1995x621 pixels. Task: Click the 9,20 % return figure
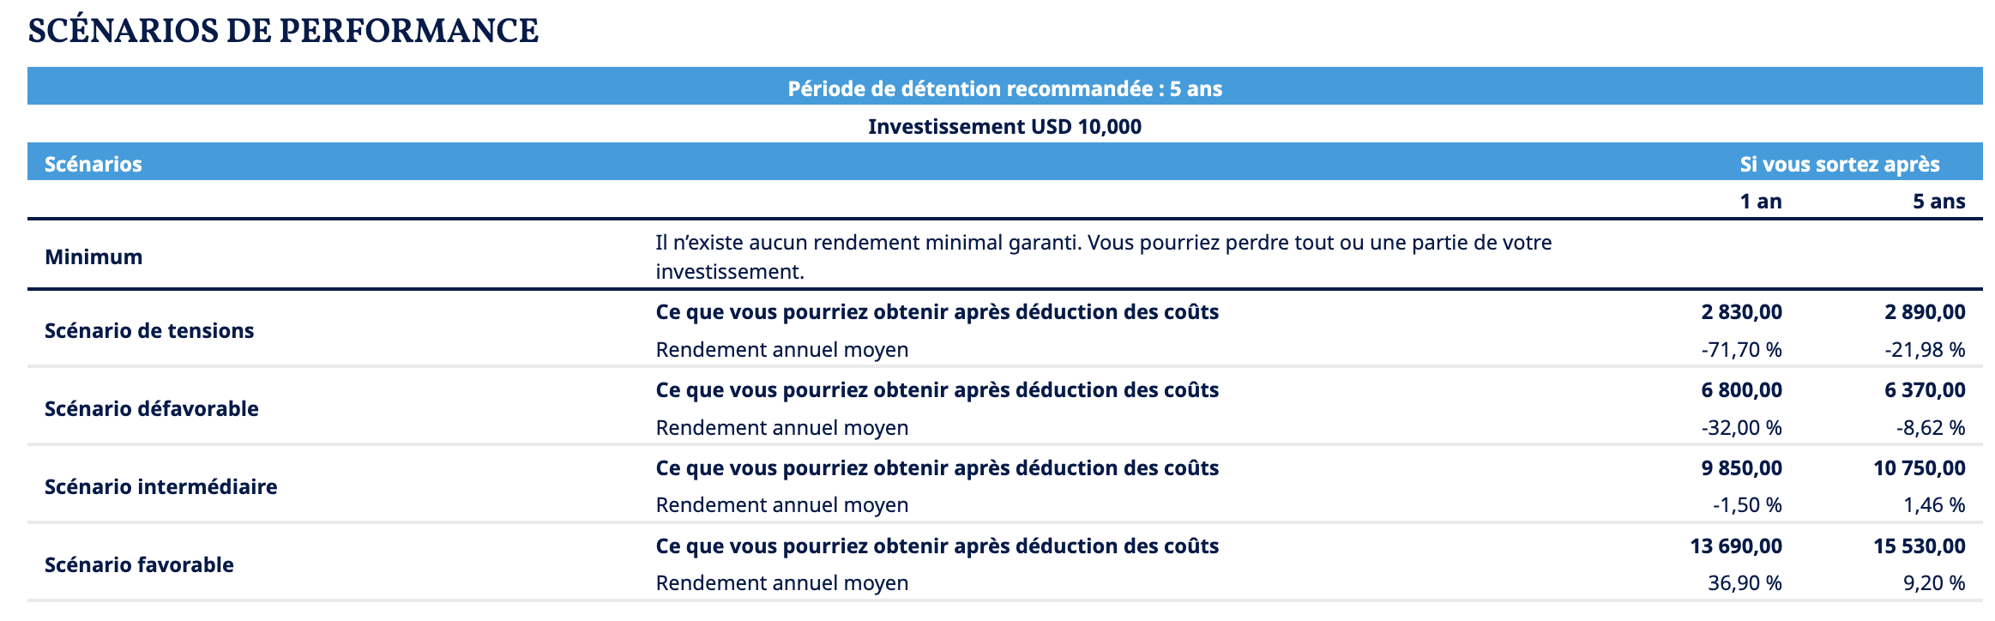click(1933, 582)
